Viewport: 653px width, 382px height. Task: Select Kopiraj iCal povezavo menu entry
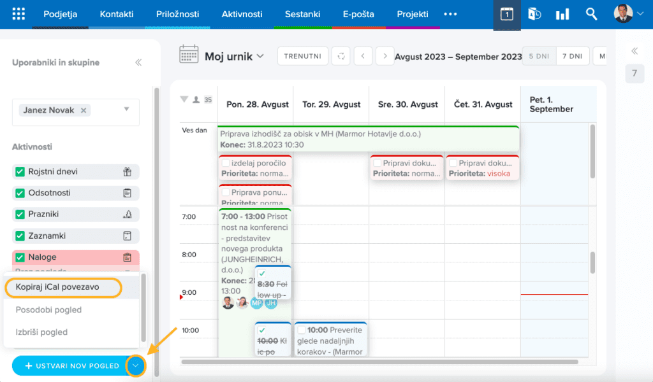[x=71, y=287]
